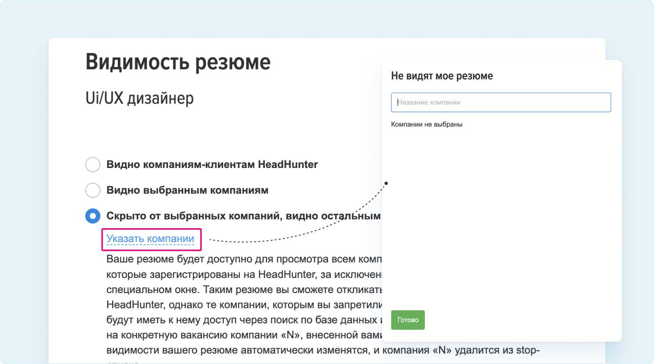Click the 'Видно выбранным компаниям' label text
Image resolution: width=654 pixels, height=364 pixels.
point(187,190)
